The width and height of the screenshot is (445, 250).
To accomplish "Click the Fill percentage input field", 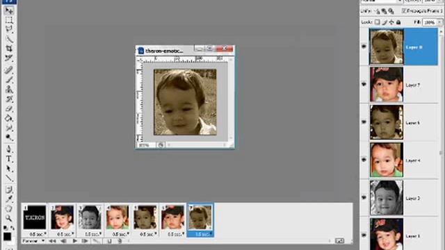I will click(x=430, y=22).
